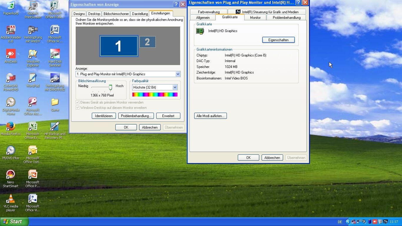Select the Mozilla Firefox desktop icon
402x226 pixels.
[x=11, y=129]
